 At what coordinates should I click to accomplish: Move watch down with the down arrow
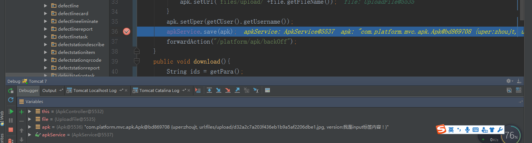click(x=22, y=139)
